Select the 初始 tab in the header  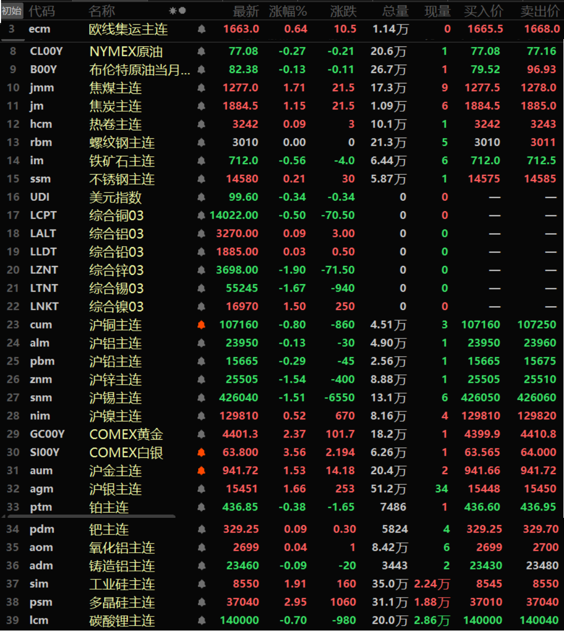coord(11,11)
